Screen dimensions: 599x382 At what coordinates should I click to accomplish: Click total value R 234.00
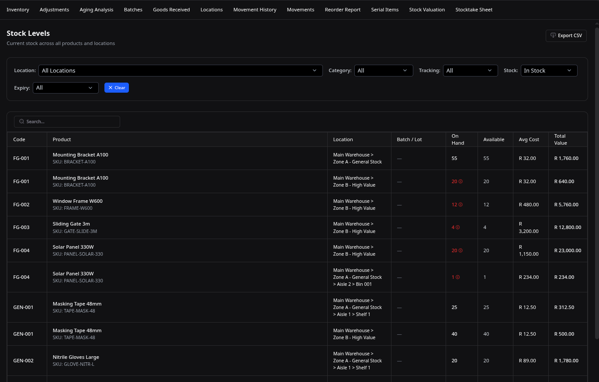[x=564, y=277]
